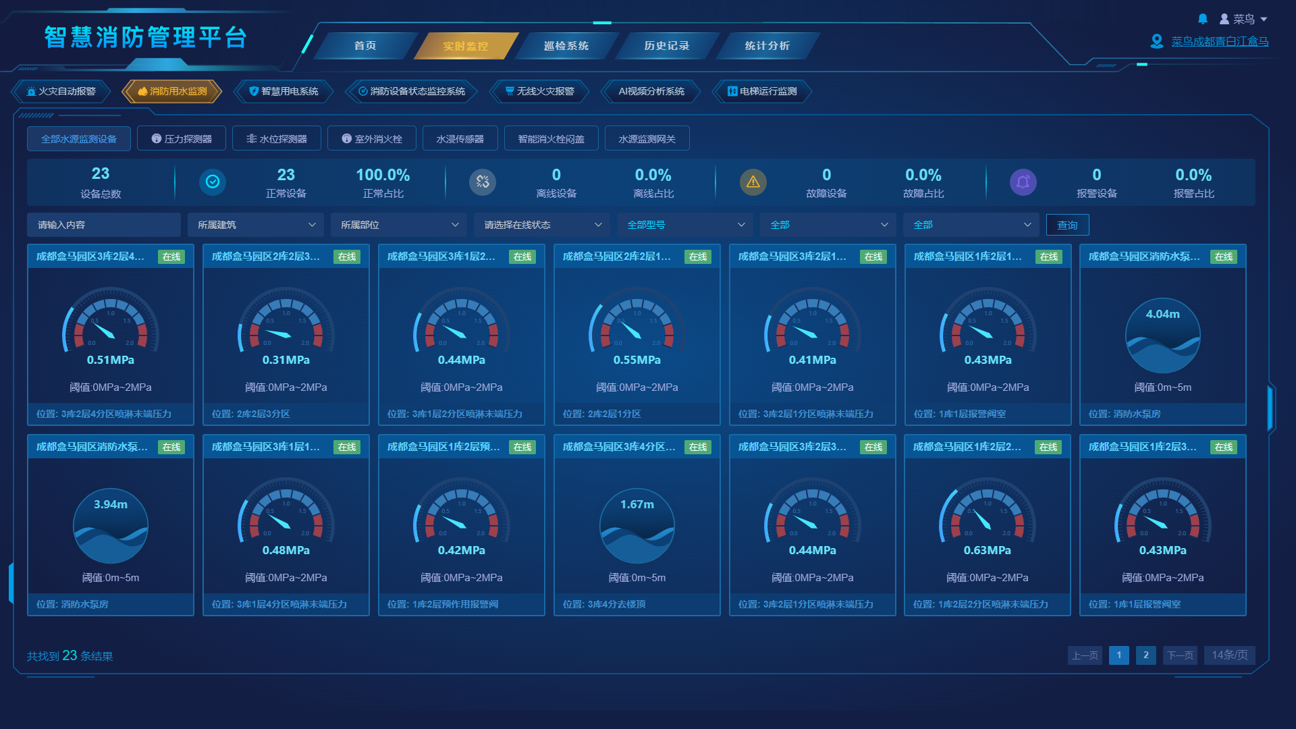The height and width of the screenshot is (729, 1296).
Task: Open the 统计分析 tab
Action: click(767, 45)
